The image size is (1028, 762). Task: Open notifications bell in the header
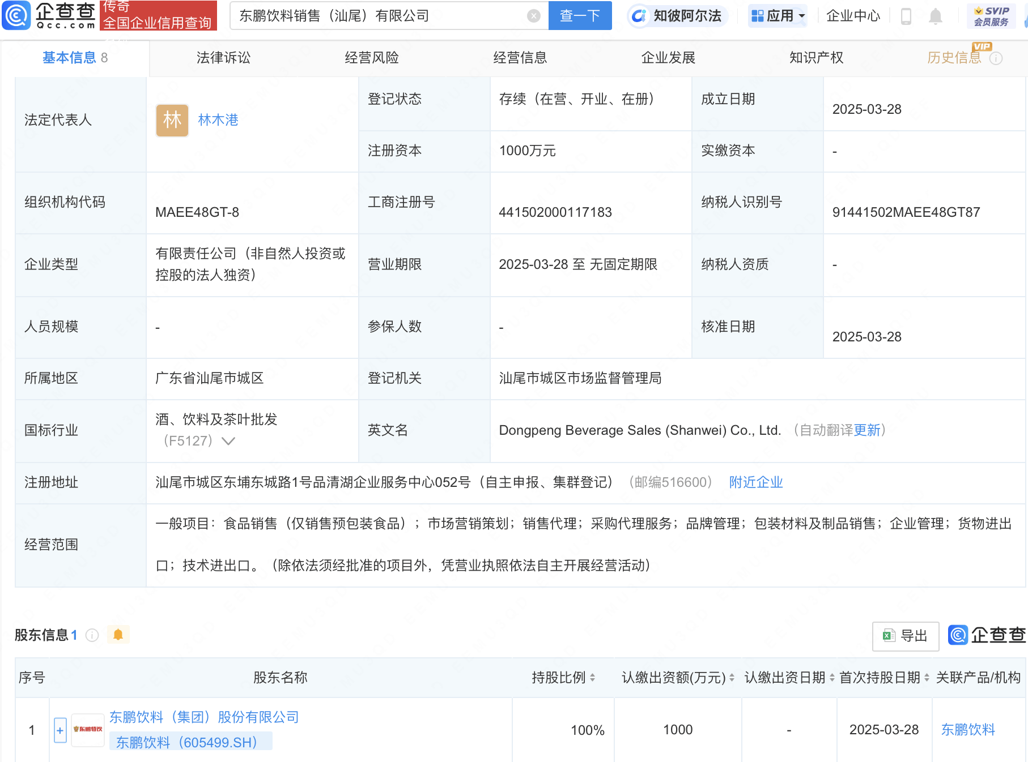[x=935, y=16]
